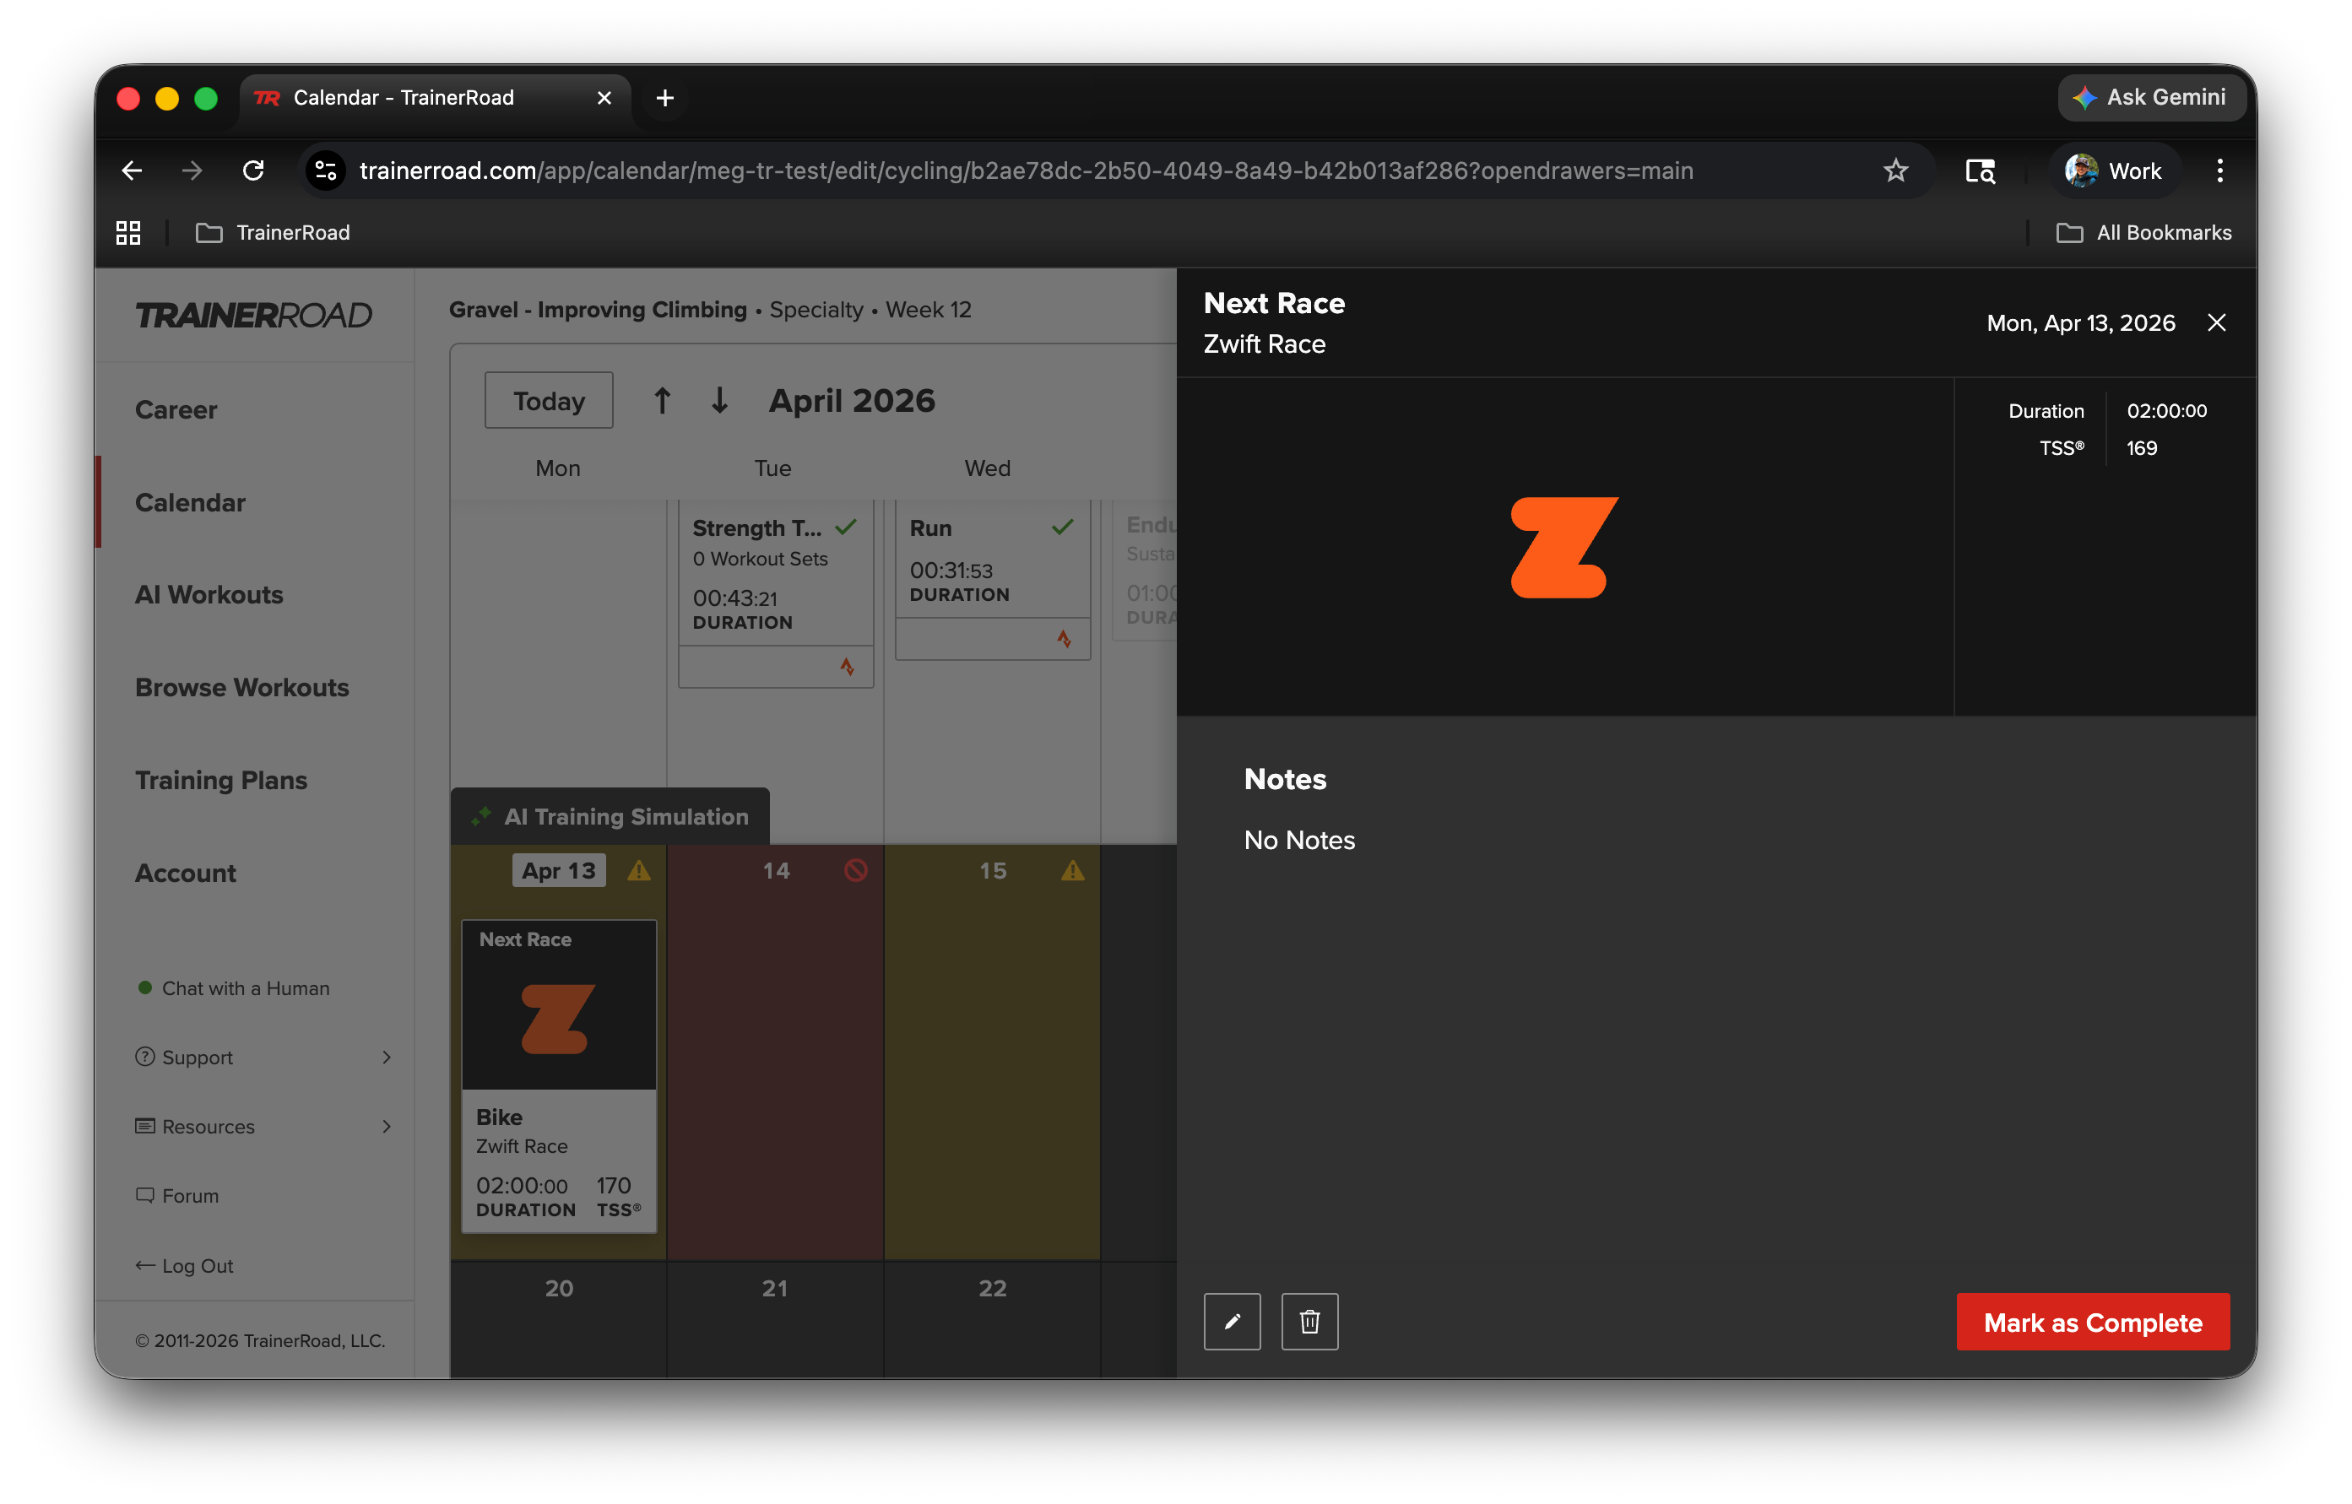
Task: Select calendar day 22
Action: coord(992,1288)
